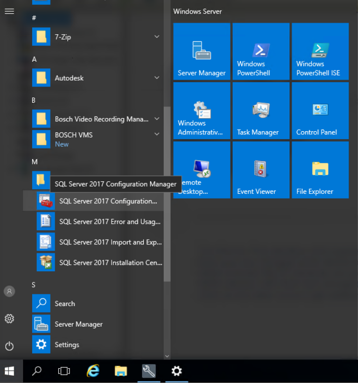Open Event Viewer tile

tap(261, 170)
